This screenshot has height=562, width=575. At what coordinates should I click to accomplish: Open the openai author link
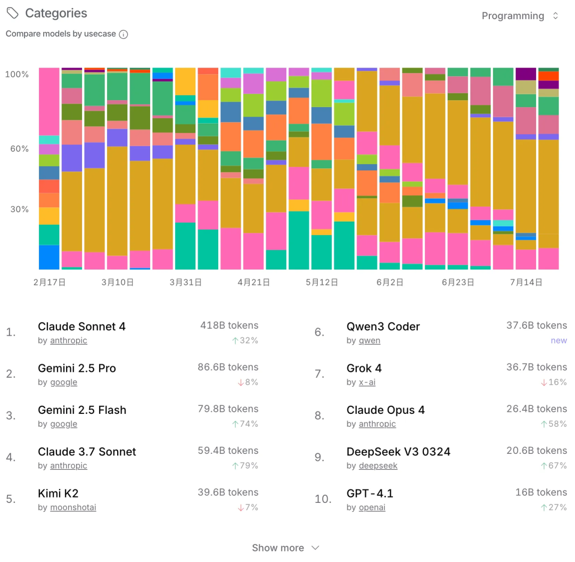pyautogui.click(x=372, y=507)
